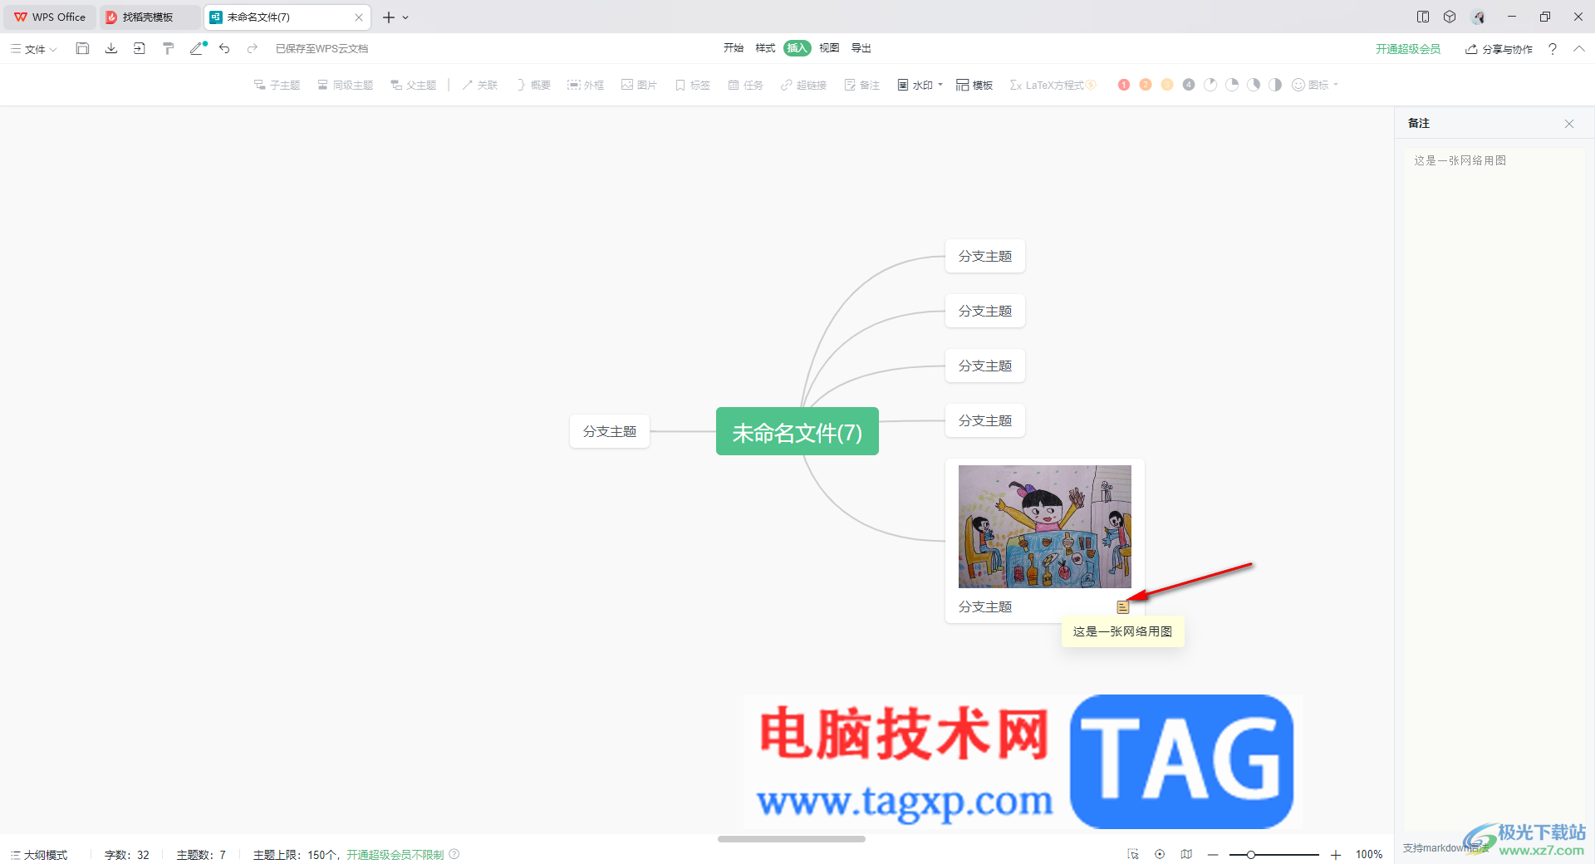Apply the three-eighths progress pie marker
1595x864 pixels.
click(x=1254, y=85)
